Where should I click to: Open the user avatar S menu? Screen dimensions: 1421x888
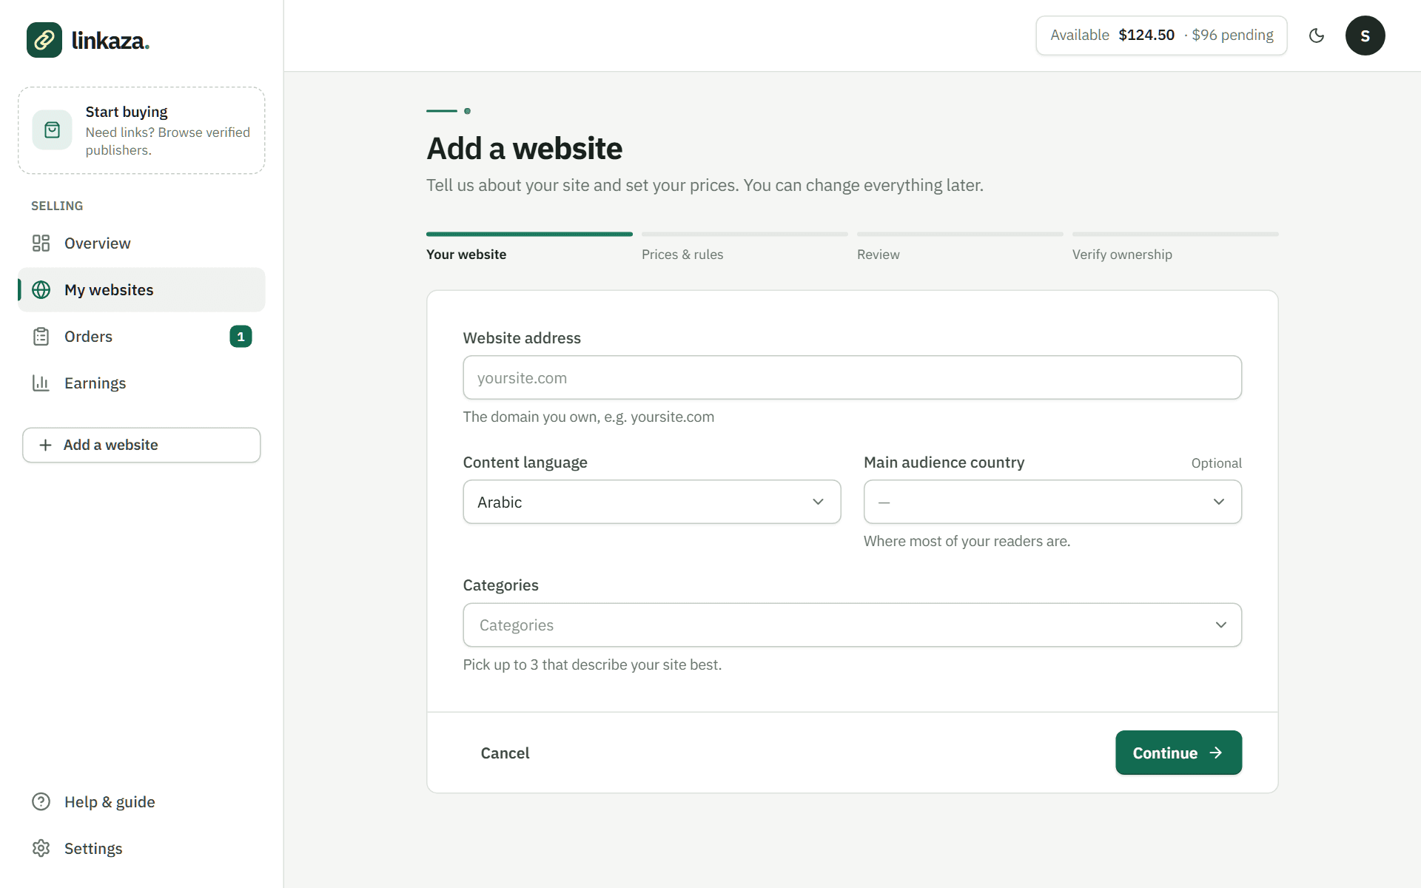(1365, 36)
